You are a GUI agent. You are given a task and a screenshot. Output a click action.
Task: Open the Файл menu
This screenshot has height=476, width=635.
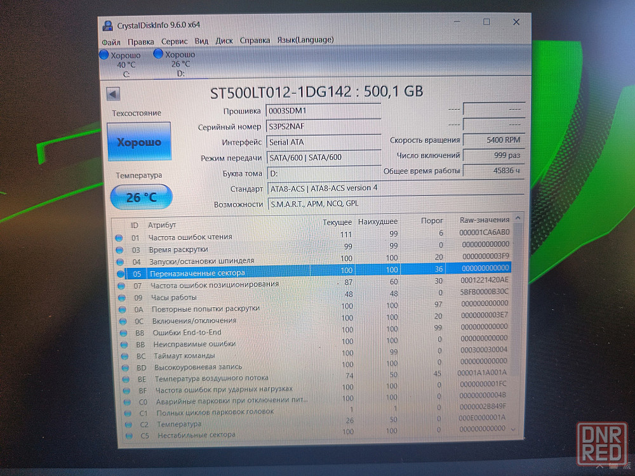[x=111, y=42]
